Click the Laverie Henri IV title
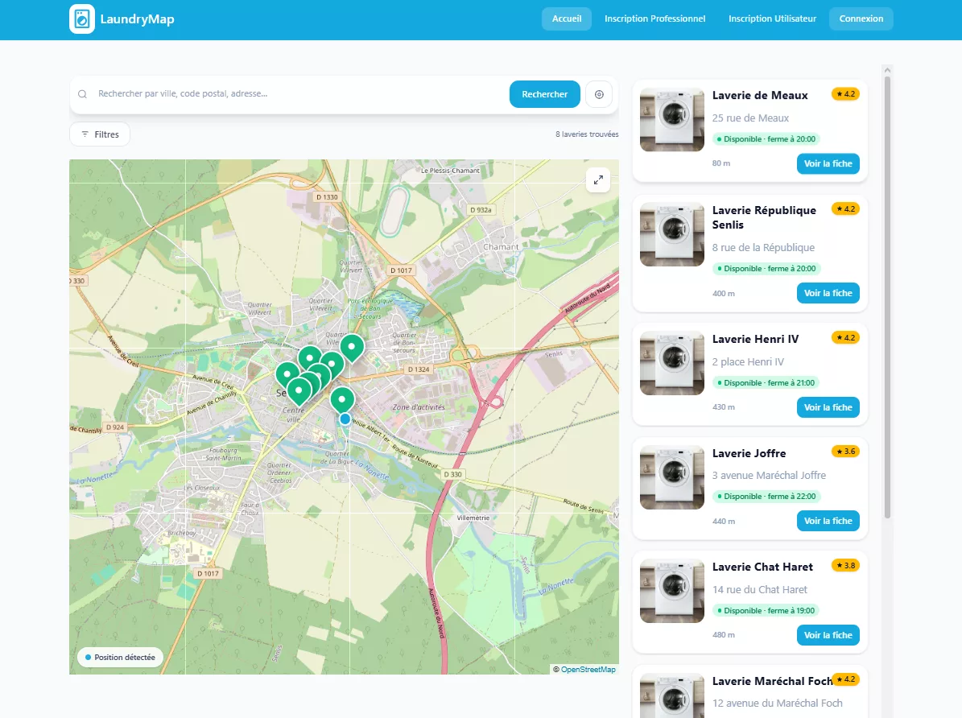 coord(755,339)
